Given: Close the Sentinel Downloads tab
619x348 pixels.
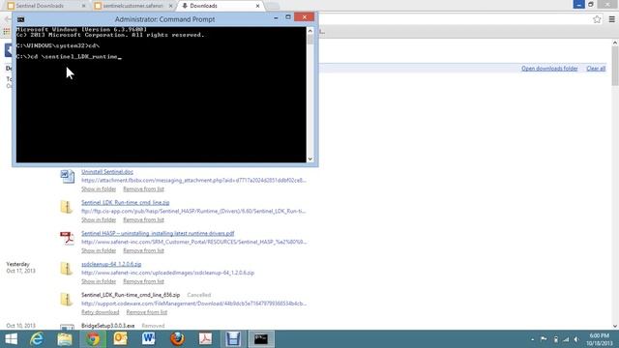Looking at the screenshot, I should 84,6.
